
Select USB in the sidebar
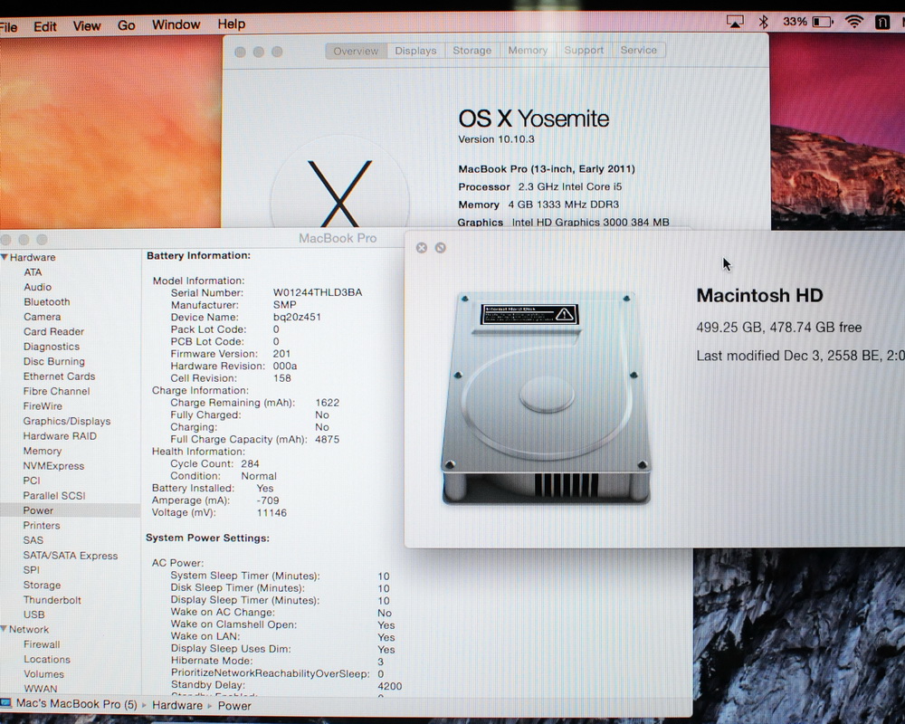34,614
